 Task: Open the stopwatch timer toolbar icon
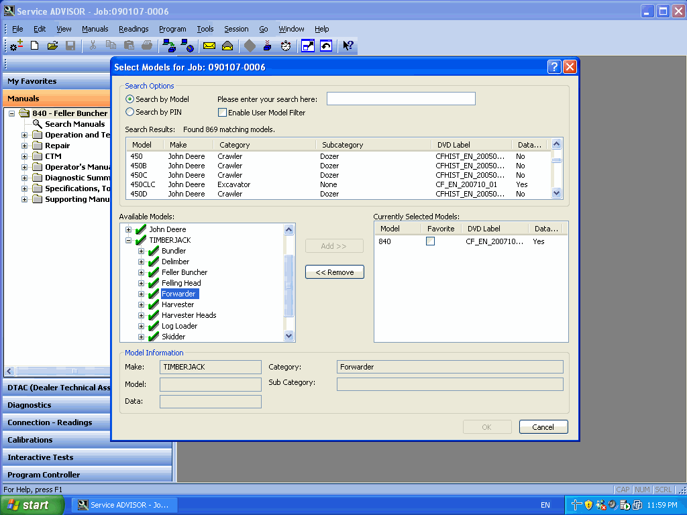286,46
